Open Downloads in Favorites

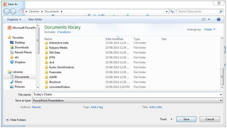point(19,47)
